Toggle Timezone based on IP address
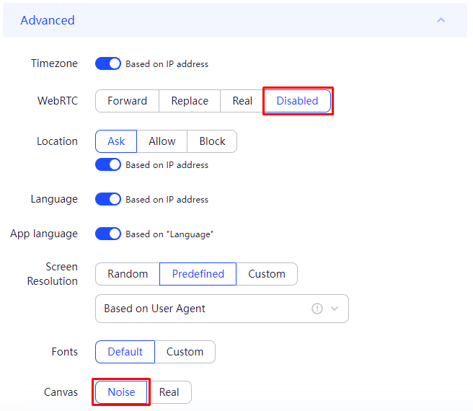 (108, 63)
